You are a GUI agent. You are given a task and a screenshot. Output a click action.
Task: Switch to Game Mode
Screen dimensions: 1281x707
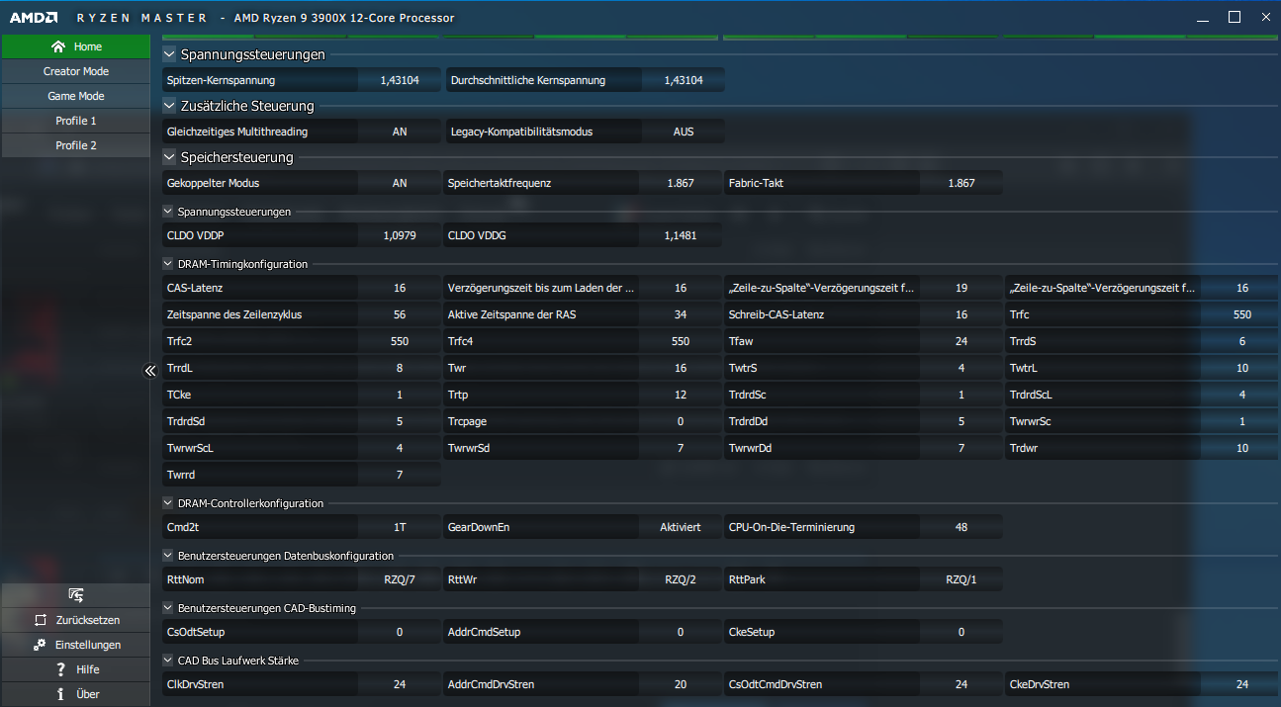[x=75, y=96]
